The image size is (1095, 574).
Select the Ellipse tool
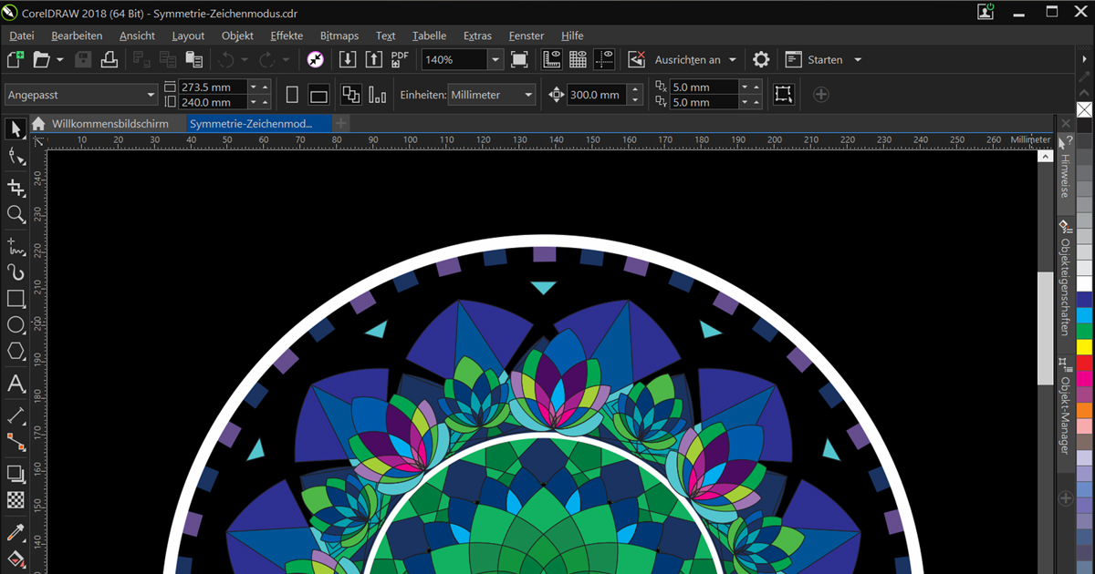coord(16,325)
